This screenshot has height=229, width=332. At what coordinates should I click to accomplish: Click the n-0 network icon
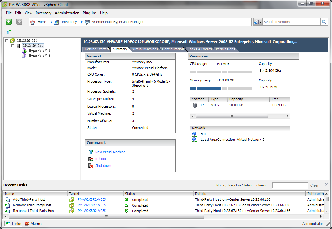(194, 134)
